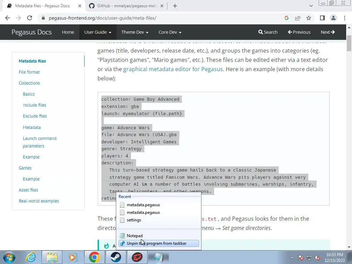Viewport: 352px width, 264px height.
Task: Open a new browser tab
Action: [175, 6]
